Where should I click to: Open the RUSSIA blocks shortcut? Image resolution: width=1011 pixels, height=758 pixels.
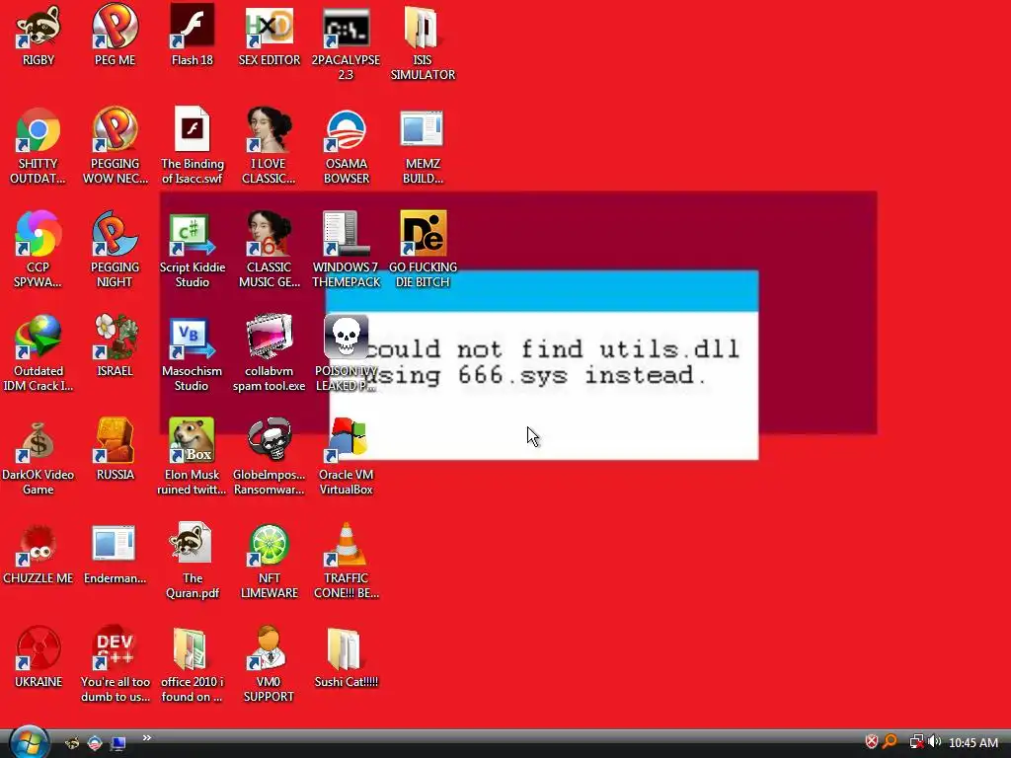(x=115, y=441)
